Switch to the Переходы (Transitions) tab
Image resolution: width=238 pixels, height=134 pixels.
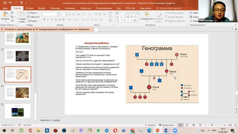pyautogui.click(x=55, y=8)
